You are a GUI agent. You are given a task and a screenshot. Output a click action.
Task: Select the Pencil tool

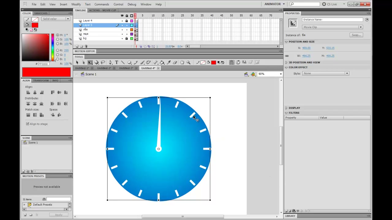(136, 62)
